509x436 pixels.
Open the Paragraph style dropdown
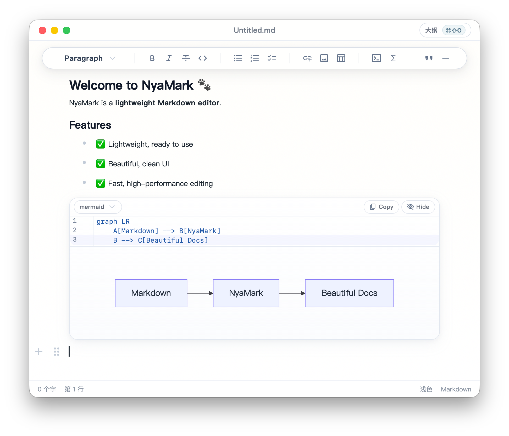[x=90, y=58]
